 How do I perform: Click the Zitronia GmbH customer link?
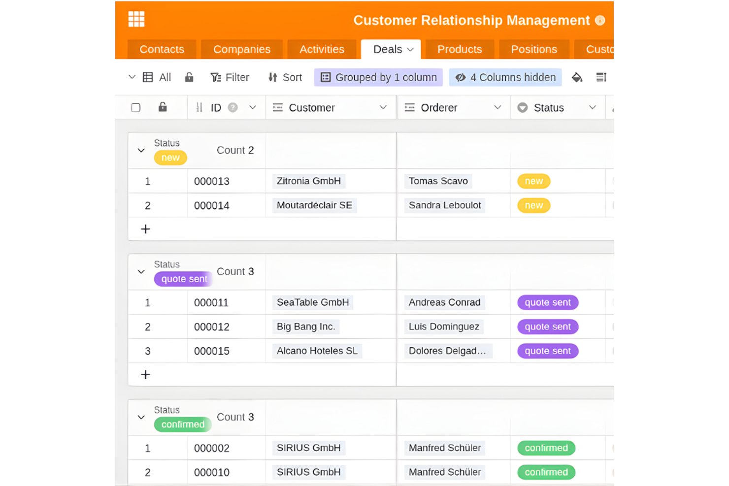(309, 181)
